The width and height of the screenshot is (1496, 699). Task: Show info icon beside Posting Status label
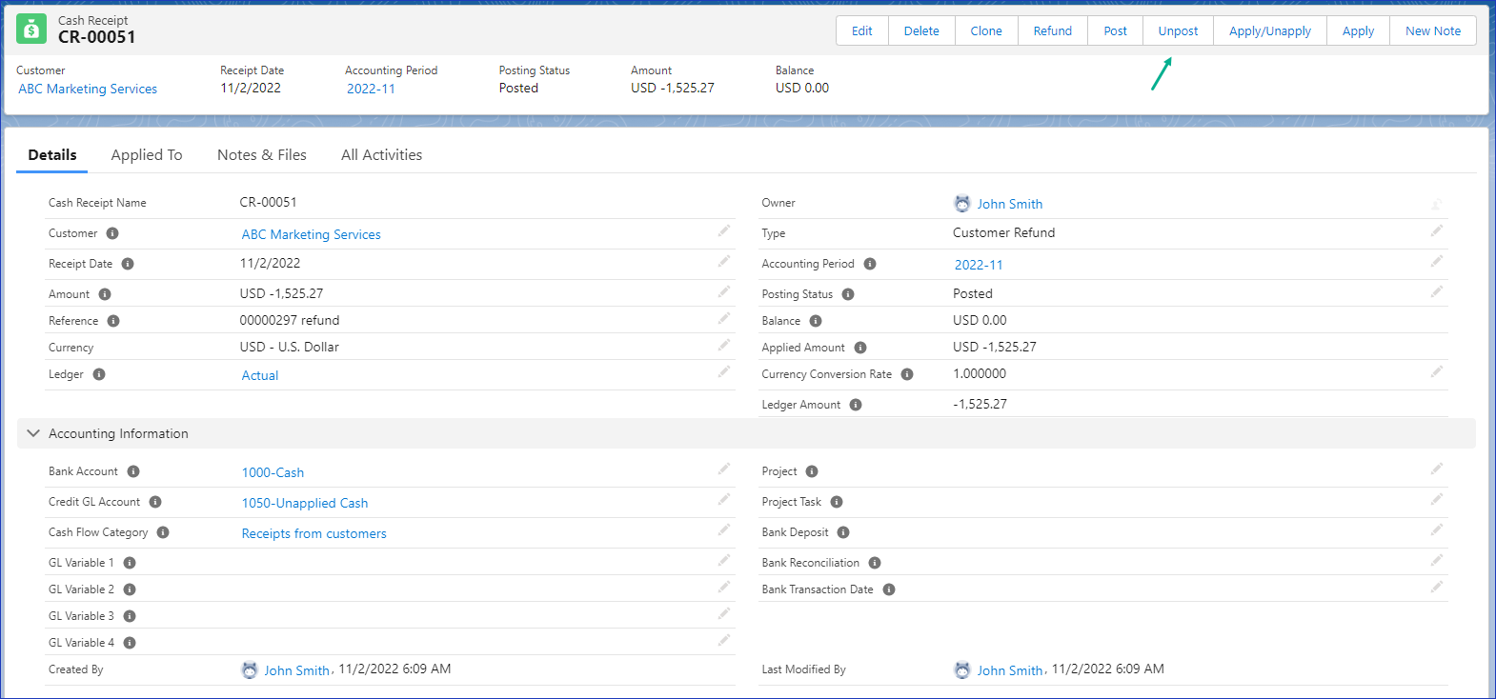point(848,294)
